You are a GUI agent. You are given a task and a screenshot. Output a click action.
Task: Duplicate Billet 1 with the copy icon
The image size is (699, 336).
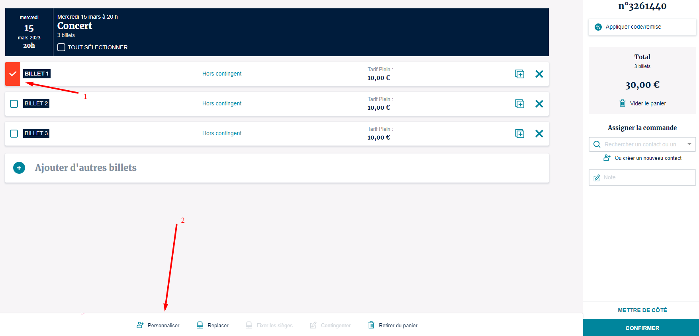519,74
